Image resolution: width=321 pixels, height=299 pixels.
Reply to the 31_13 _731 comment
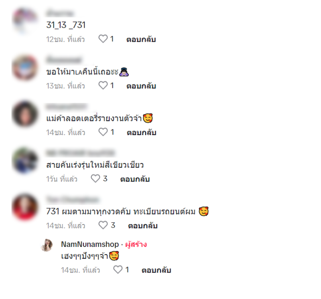pos(141,39)
